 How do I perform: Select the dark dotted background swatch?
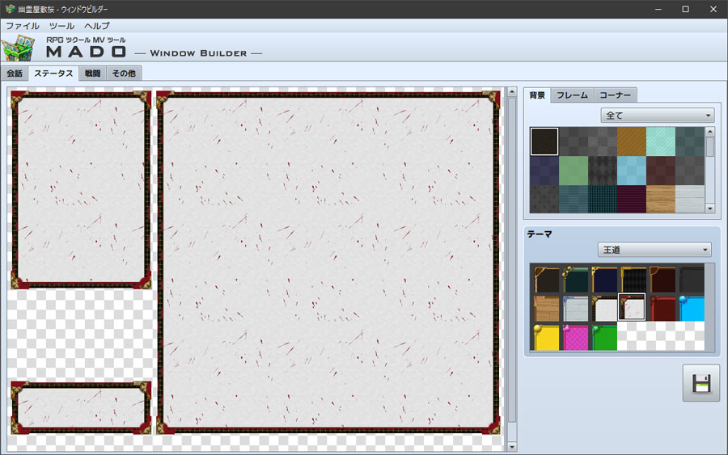[x=544, y=200]
